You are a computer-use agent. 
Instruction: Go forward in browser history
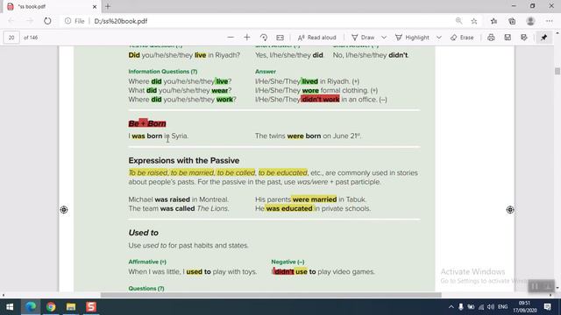point(29,21)
